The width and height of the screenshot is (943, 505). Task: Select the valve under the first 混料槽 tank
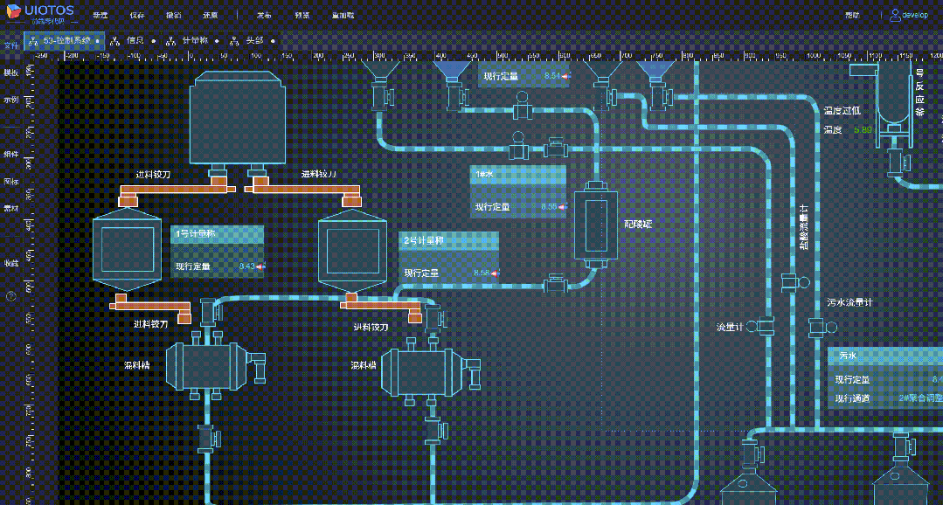pyautogui.click(x=208, y=439)
